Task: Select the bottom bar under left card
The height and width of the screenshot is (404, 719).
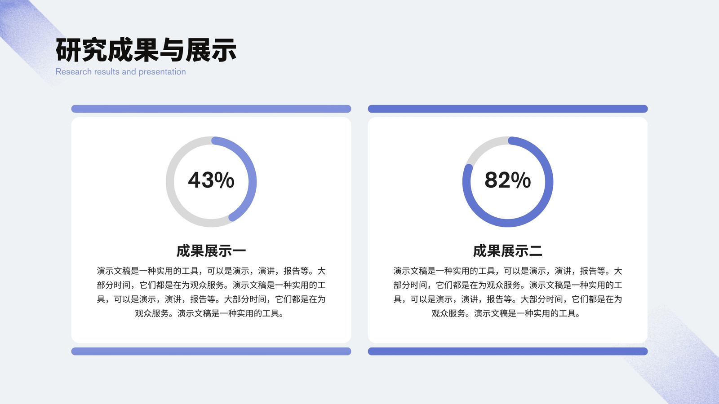Action: [x=211, y=351]
